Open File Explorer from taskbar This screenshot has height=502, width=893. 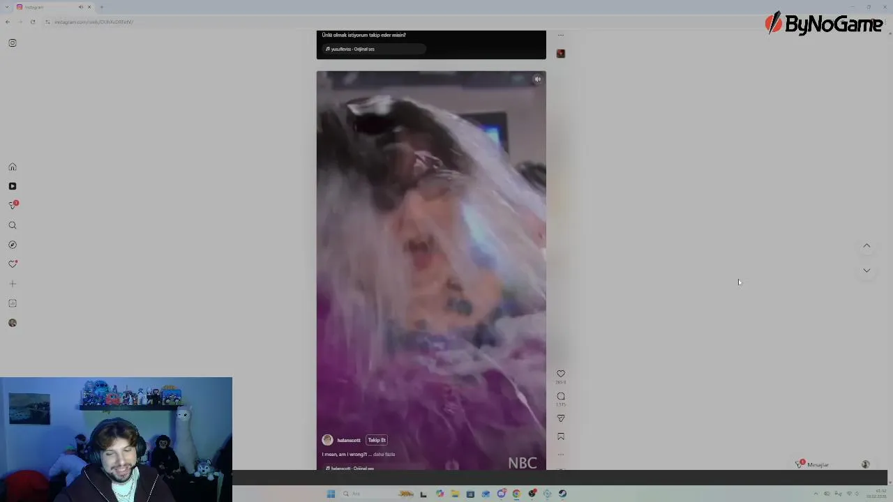click(455, 494)
